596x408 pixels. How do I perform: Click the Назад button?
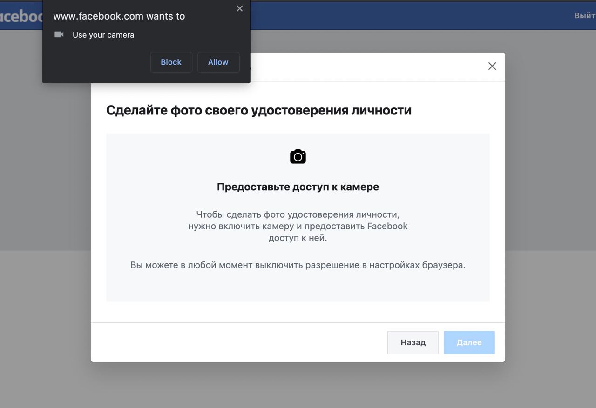[413, 342]
